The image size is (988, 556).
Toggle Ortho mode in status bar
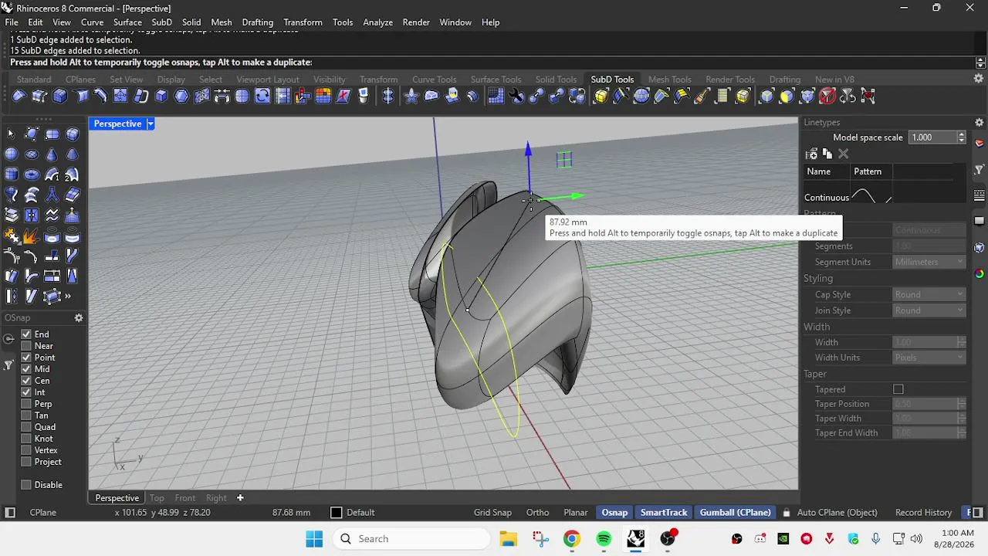(537, 513)
